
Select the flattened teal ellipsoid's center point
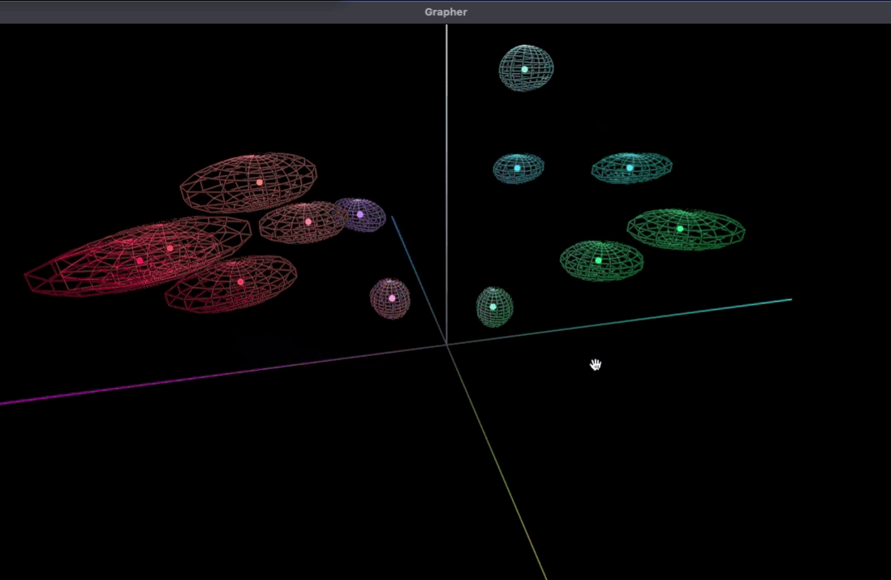(x=630, y=168)
